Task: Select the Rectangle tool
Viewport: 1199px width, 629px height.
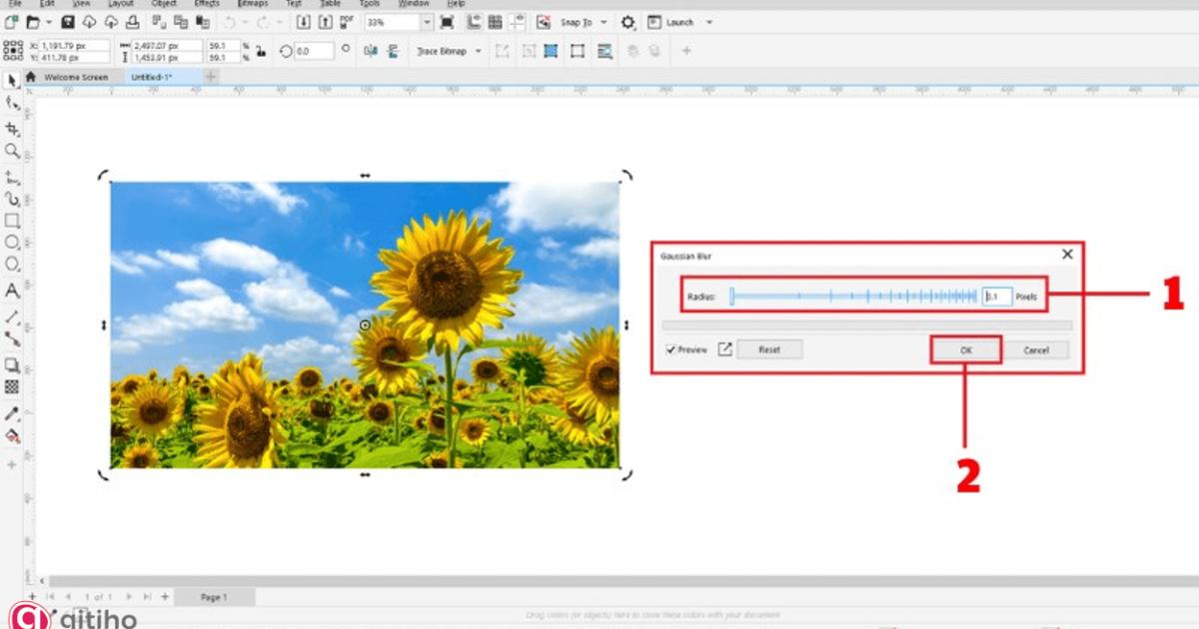Action: 13,222
